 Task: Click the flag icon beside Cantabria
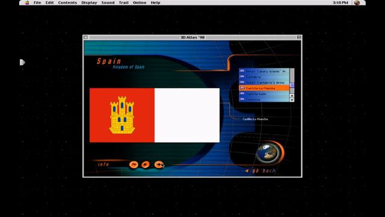(242, 77)
